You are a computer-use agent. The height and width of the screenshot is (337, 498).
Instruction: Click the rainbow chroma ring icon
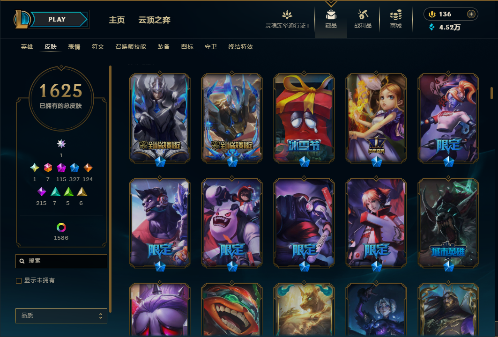[x=61, y=227]
